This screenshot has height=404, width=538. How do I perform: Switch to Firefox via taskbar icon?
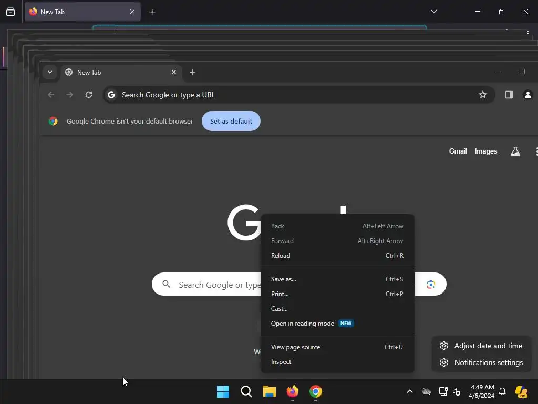292,391
